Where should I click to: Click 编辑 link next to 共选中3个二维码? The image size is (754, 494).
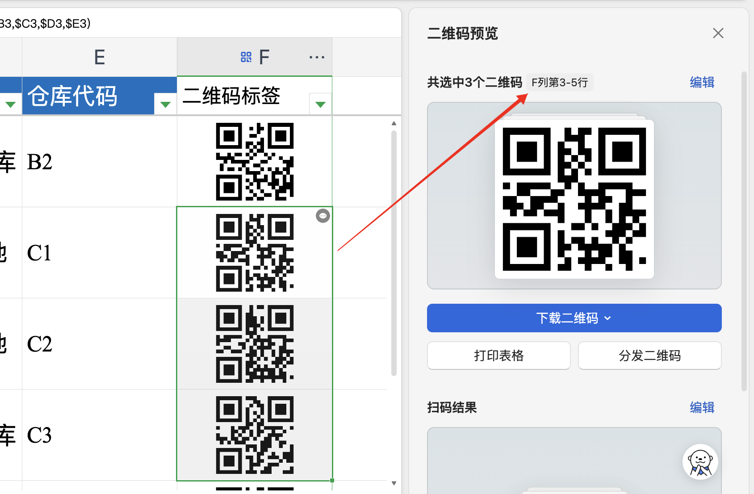coord(702,82)
